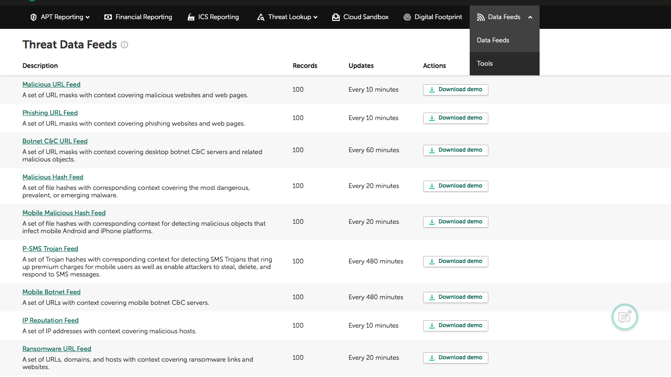The image size is (671, 377).
Task: Click the Digital Footprint fingerprint icon
Action: pos(407,17)
